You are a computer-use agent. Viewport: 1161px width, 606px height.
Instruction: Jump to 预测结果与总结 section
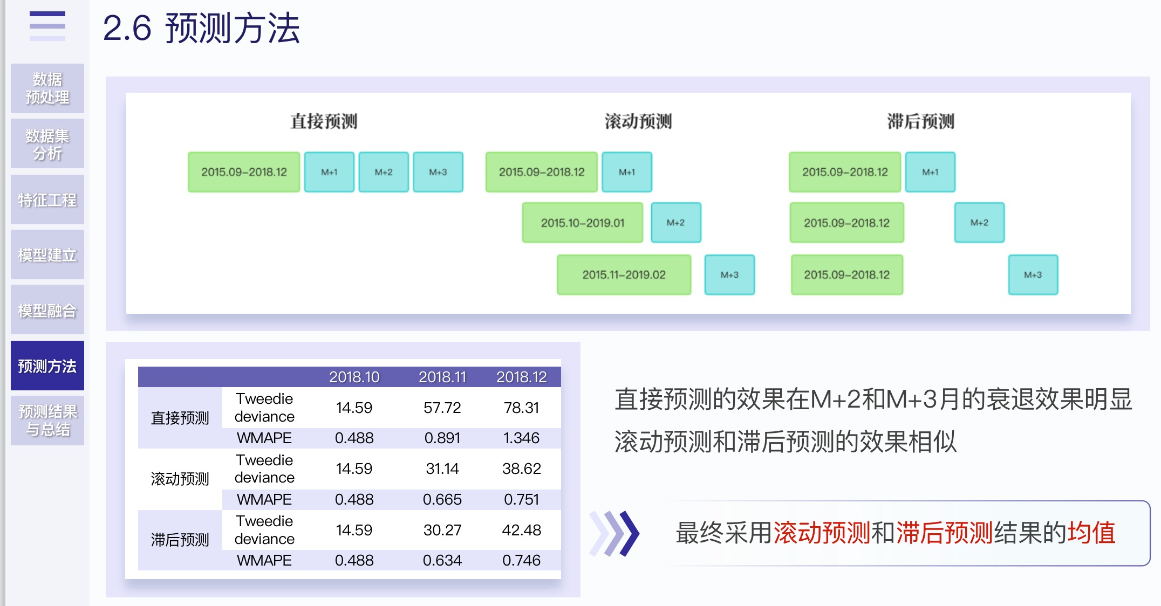[x=47, y=421]
